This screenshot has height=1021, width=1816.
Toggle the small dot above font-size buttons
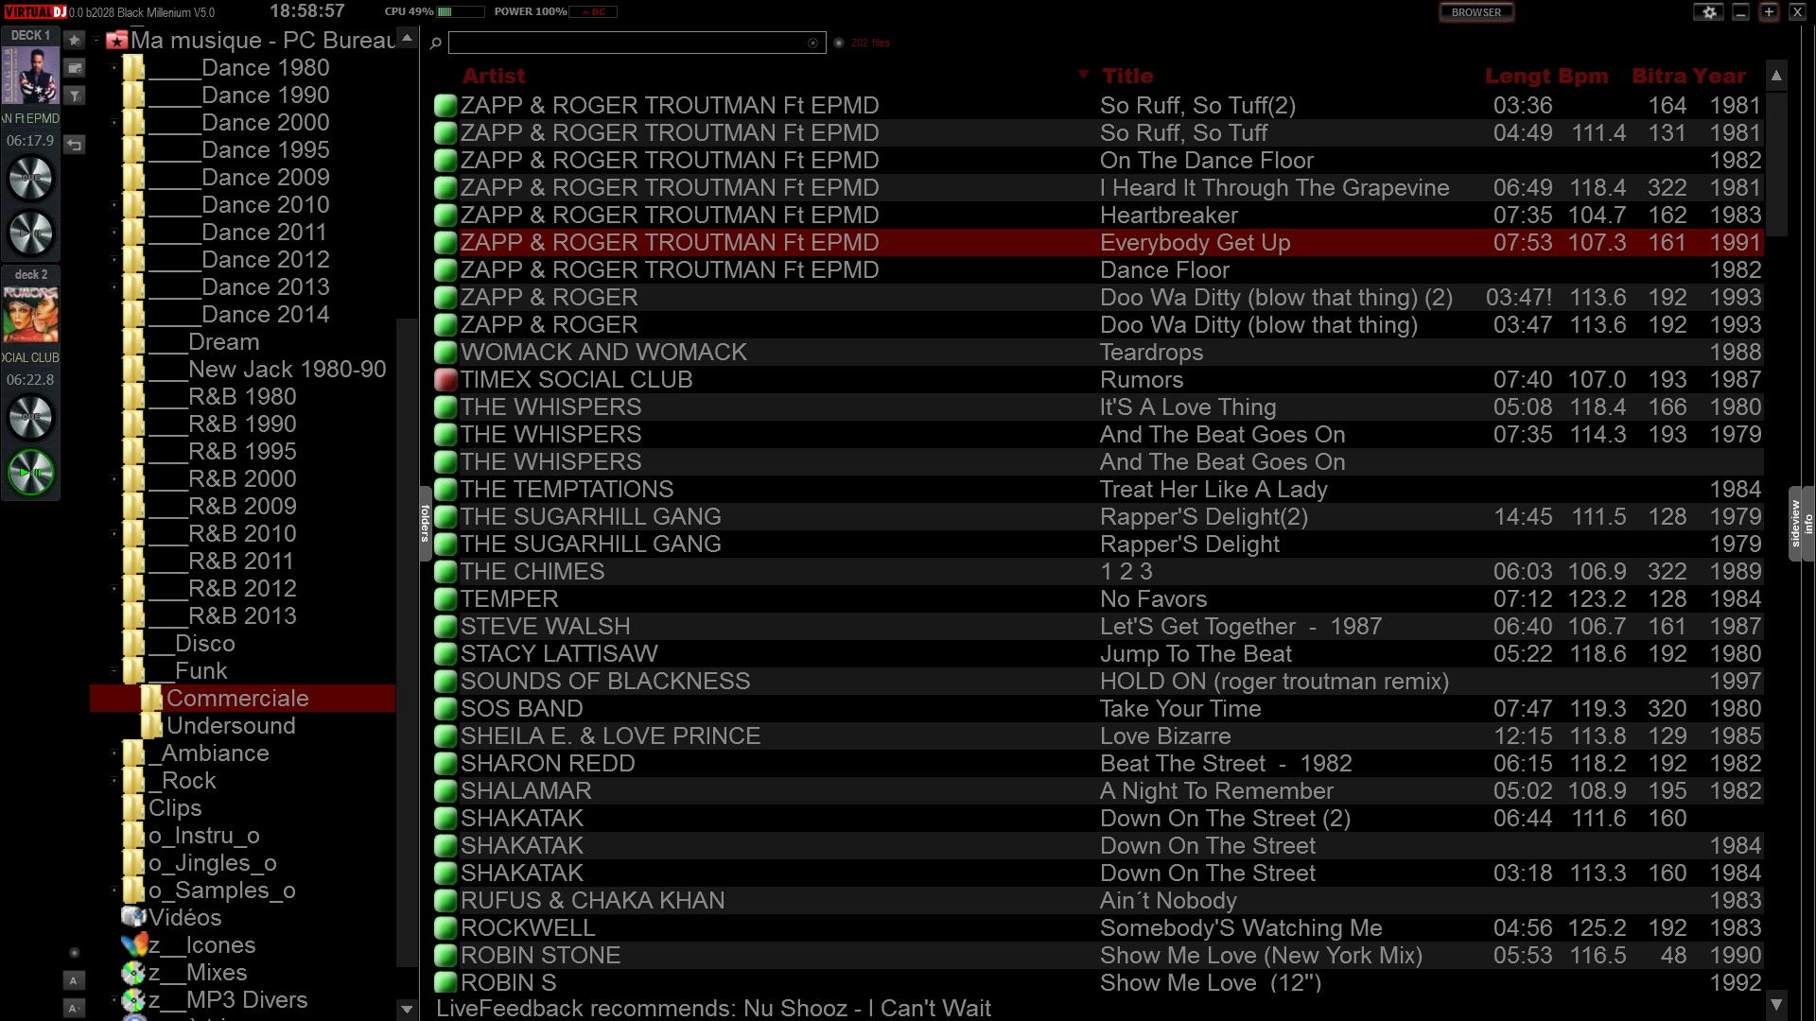pyautogui.click(x=75, y=953)
